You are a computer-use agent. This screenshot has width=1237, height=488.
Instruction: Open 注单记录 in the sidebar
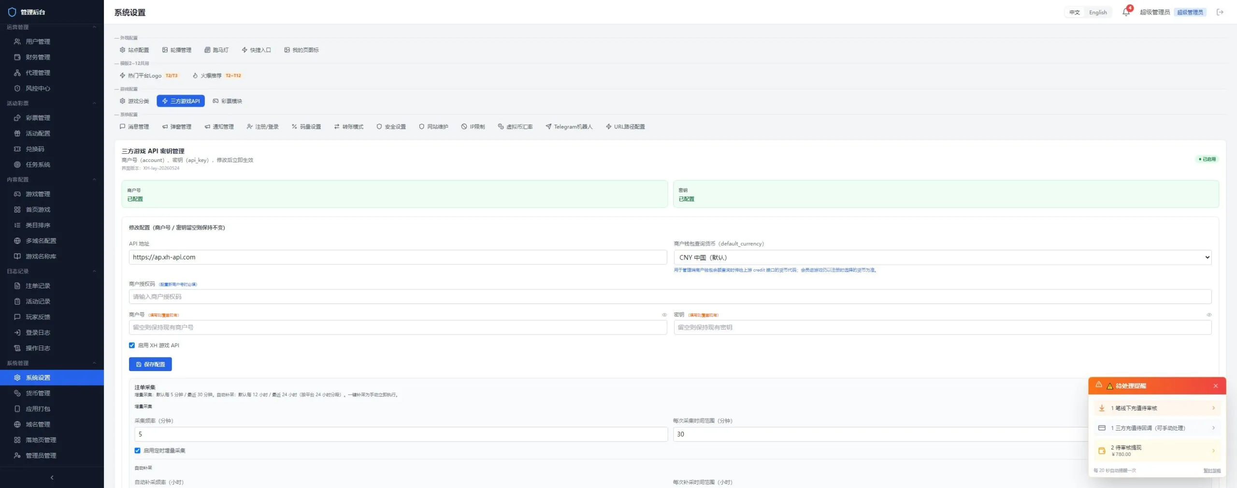(52, 286)
